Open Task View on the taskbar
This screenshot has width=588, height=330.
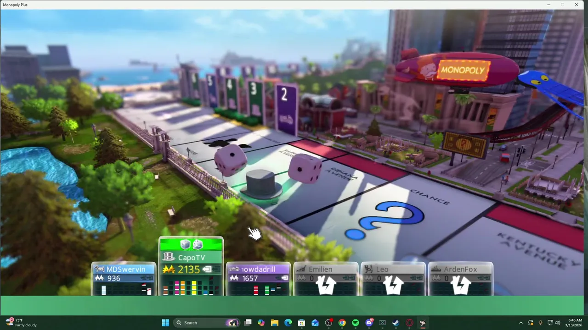coord(248,323)
